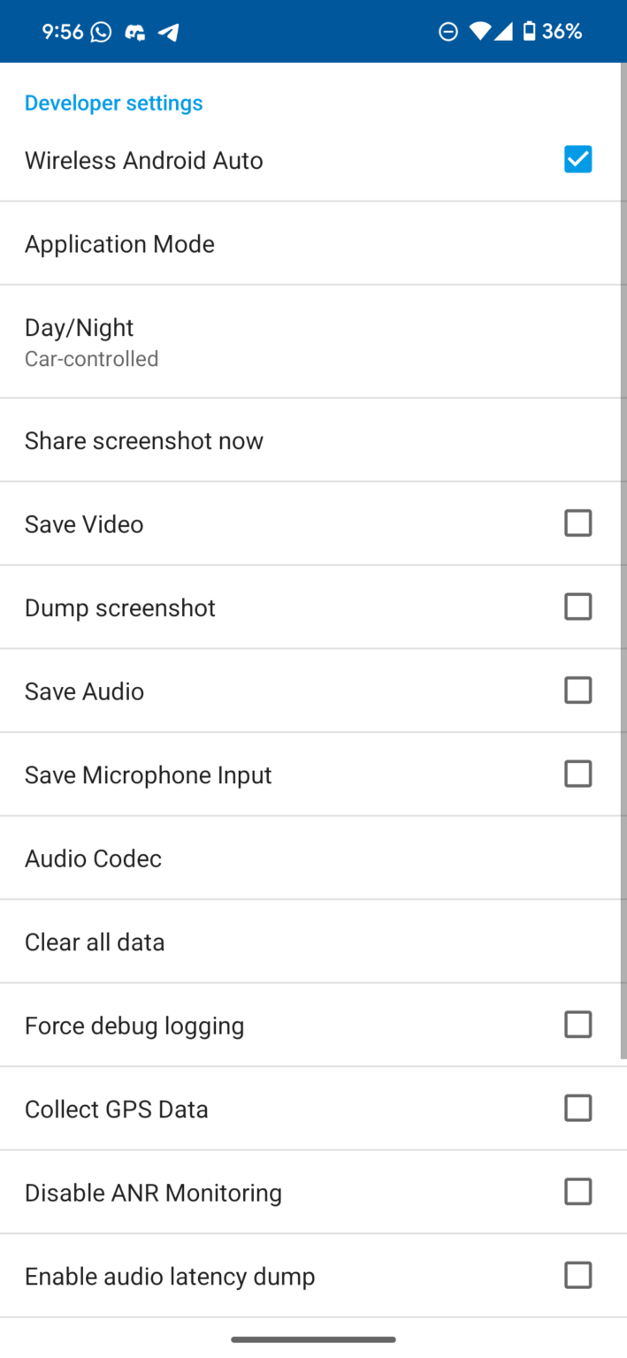Disable Wireless Android Auto
The image size is (627, 1358).
[577, 159]
